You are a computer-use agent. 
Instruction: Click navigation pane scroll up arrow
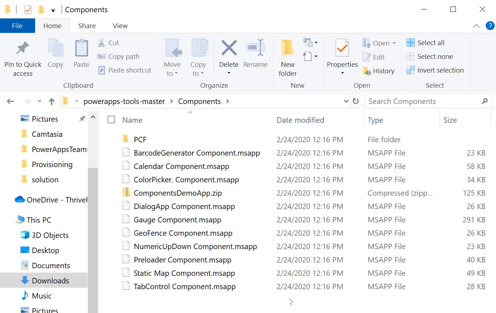[93, 117]
